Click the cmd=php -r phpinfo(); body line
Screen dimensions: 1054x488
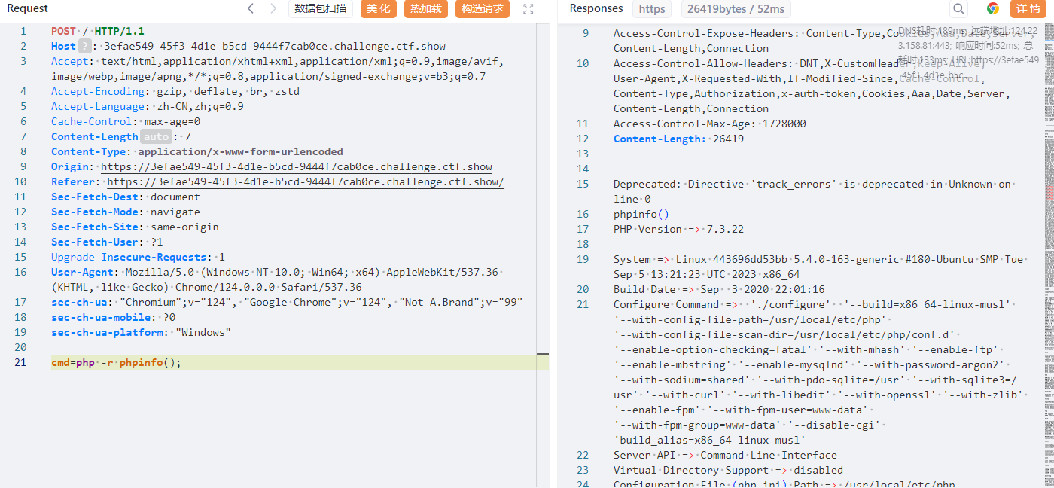(117, 362)
